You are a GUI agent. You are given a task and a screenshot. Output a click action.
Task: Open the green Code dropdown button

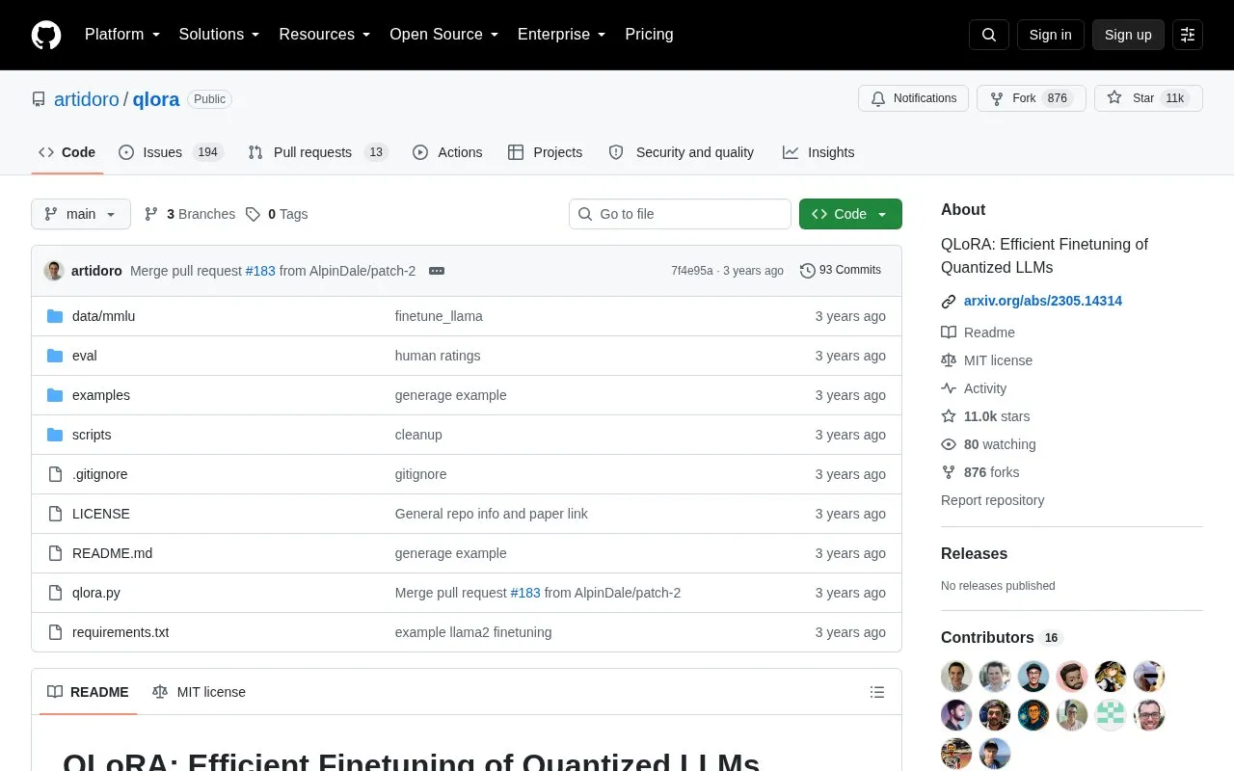point(850,214)
